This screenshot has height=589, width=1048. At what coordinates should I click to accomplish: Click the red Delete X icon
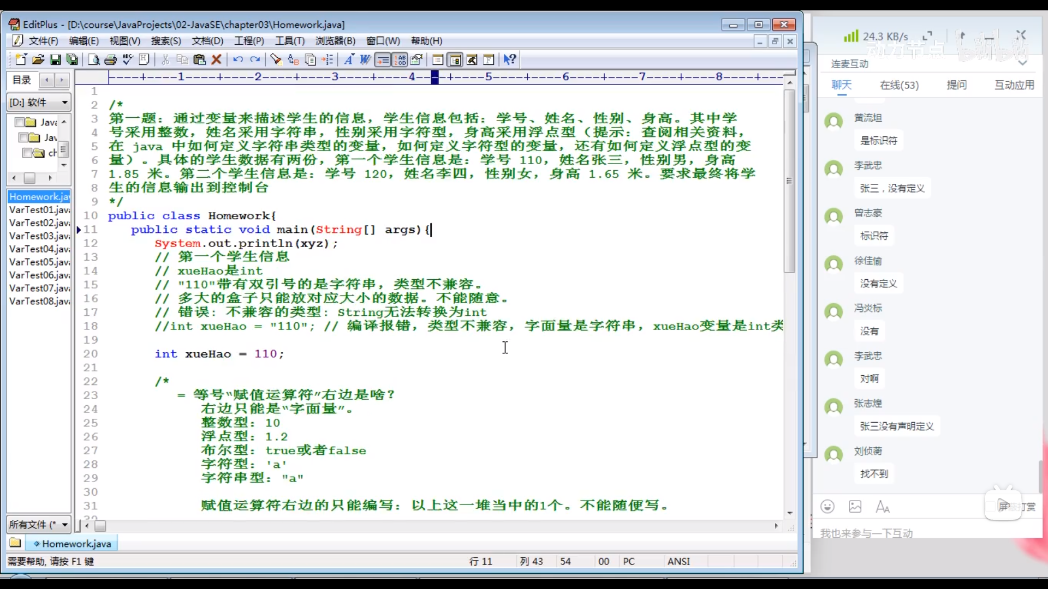[217, 59]
